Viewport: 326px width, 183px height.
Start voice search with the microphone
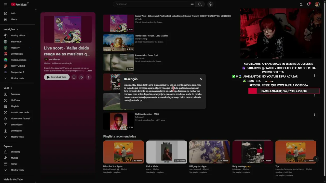(210, 4)
